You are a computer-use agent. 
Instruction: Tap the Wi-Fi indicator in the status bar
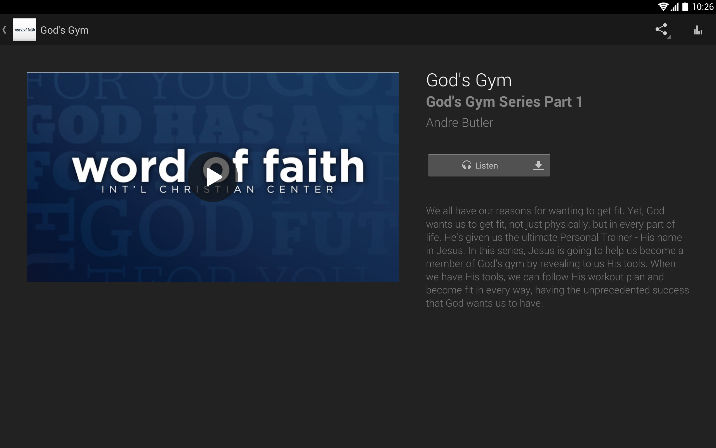664,6
